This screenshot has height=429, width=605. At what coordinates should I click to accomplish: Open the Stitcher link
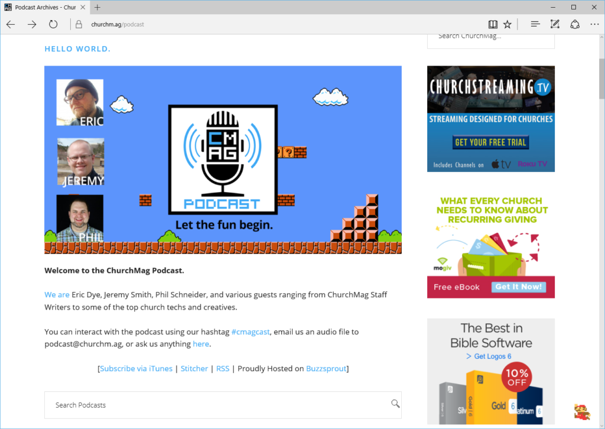click(x=194, y=368)
